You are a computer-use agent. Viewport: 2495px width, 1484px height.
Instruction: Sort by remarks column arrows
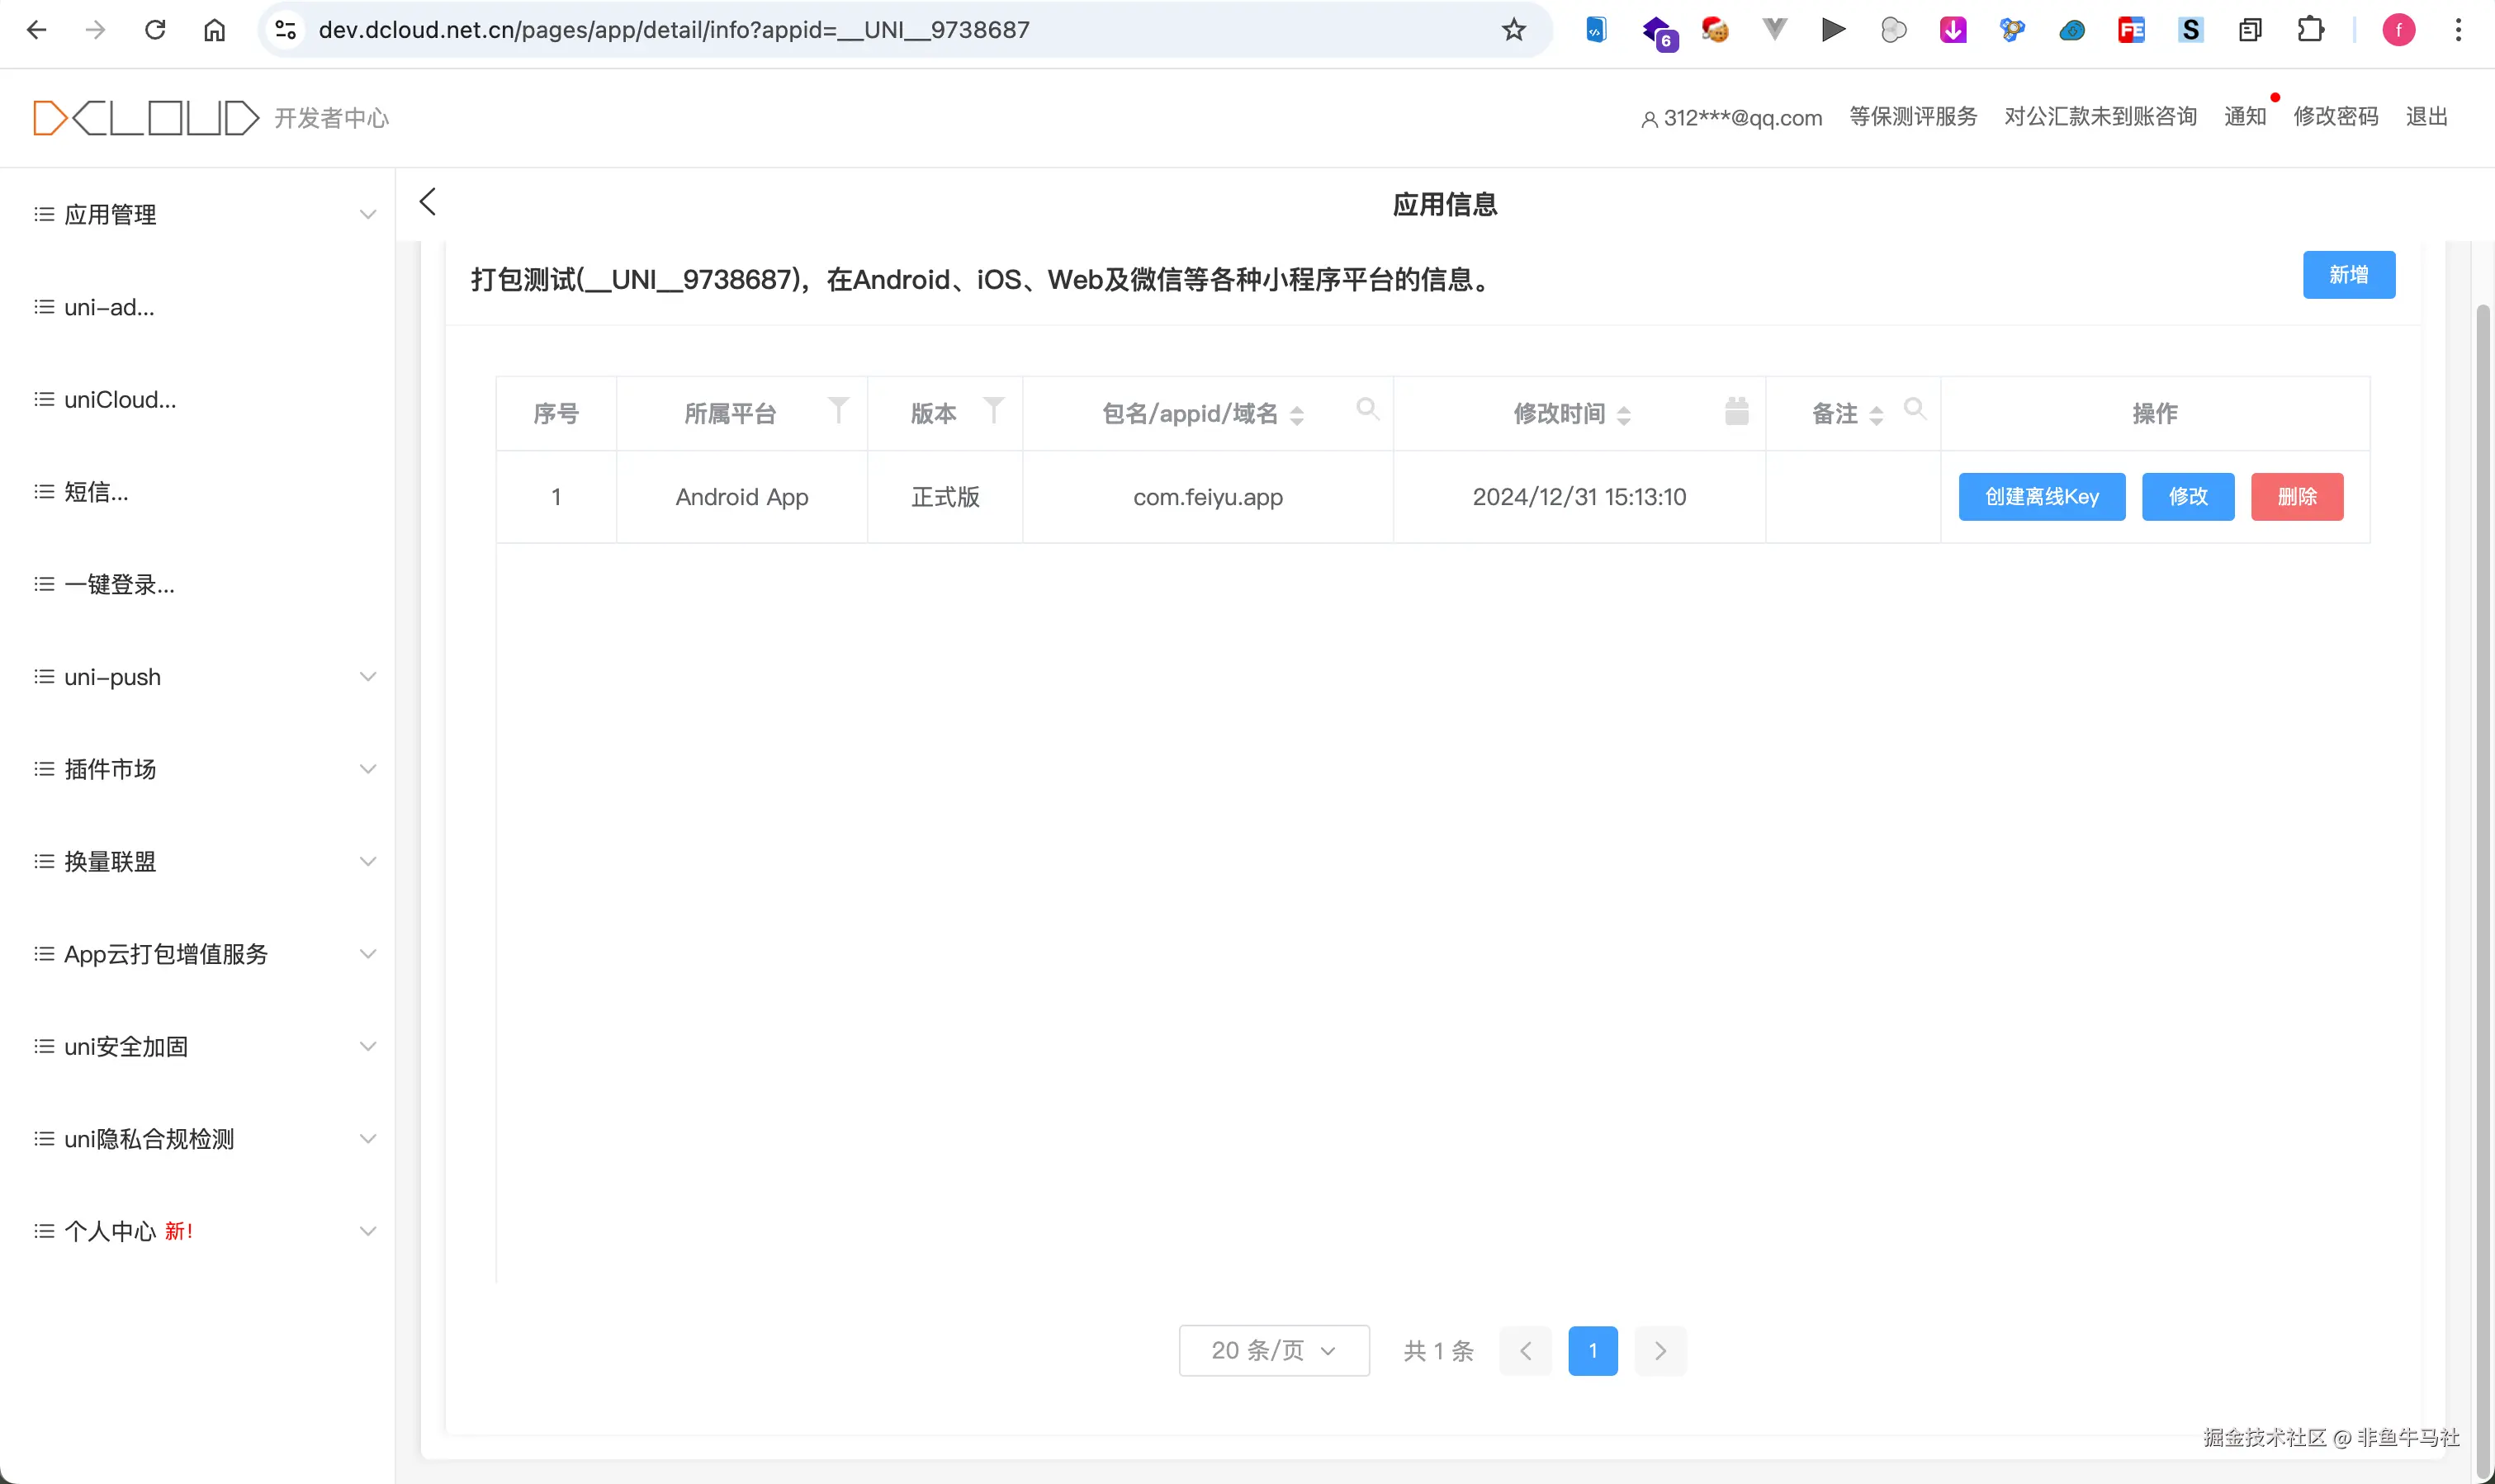[x=1876, y=415]
